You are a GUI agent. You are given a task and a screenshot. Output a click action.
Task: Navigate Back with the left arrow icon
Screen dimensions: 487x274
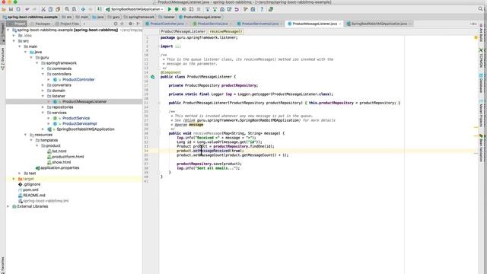tap(83, 9)
